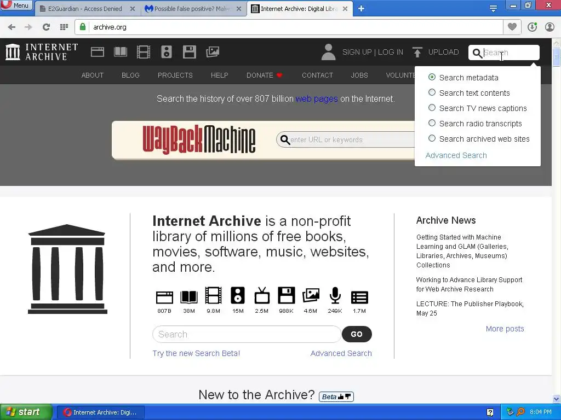
Task: Click the film icon labeled 9.8M
Action: coord(213,296)
